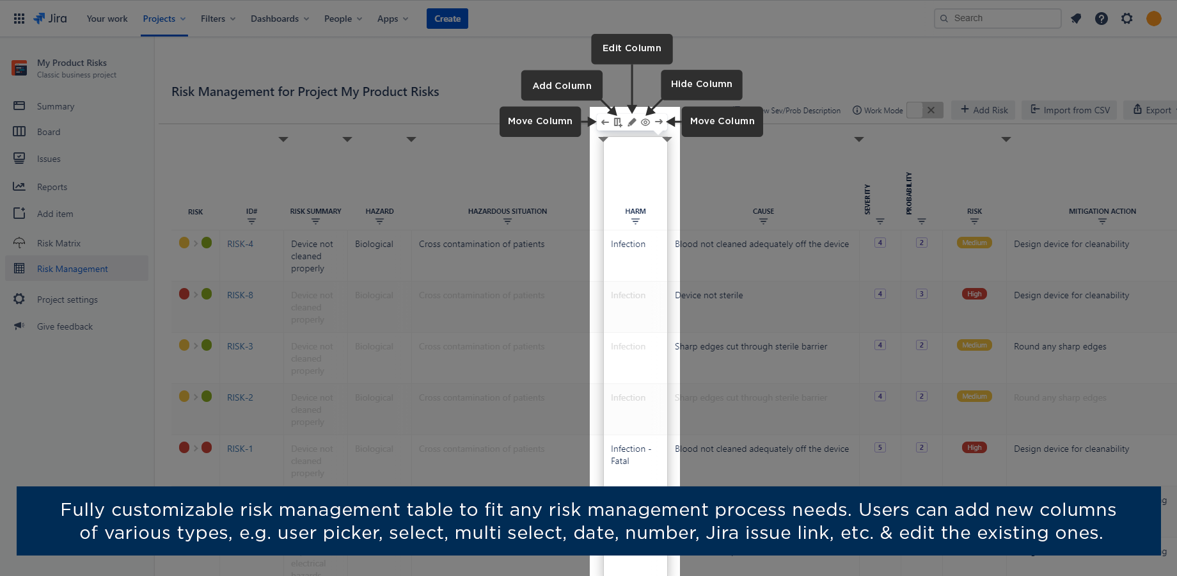The image size is (1177, 576).
Task: Move Harm column left with arrow icon
Action: (x=605, y=122)
